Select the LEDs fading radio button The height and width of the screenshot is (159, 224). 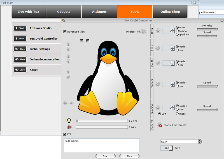[x=177, y=31]
